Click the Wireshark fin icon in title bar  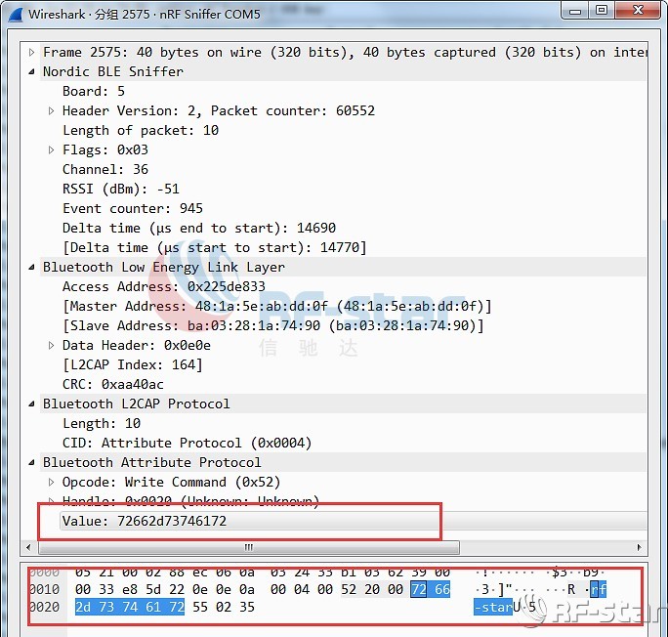click(x=15, y=14)
